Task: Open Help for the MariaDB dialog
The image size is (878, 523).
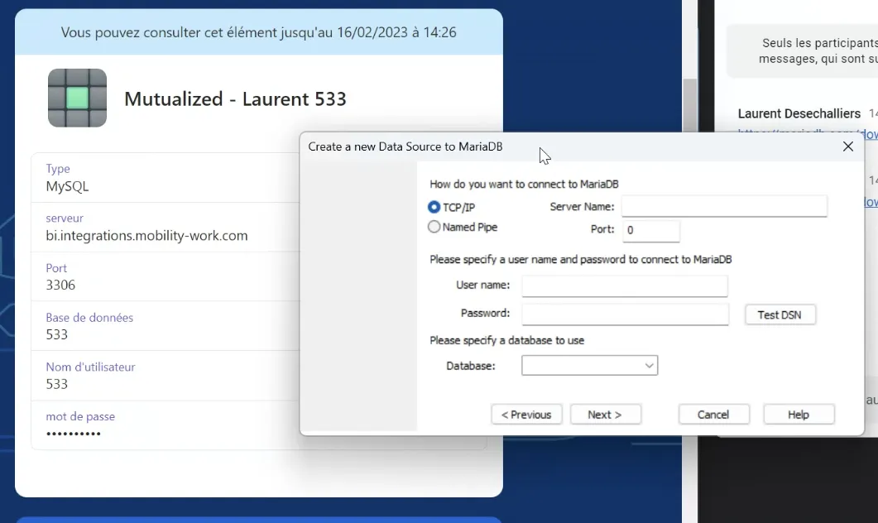Action: click(799, 415)
